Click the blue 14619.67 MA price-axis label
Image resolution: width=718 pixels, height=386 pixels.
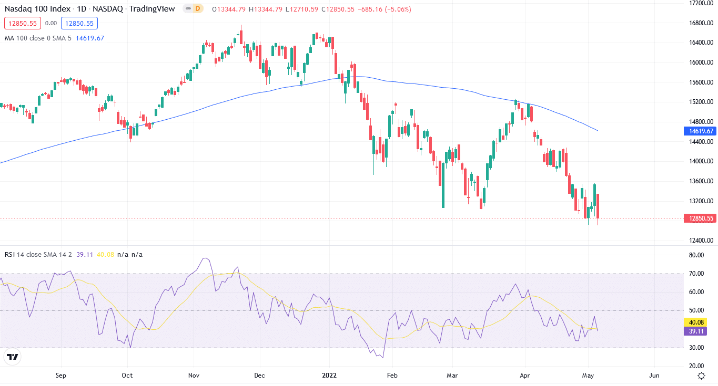coord(699,131)
